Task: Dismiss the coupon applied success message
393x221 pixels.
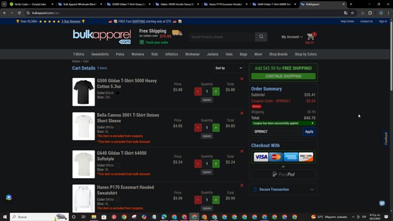Action: [313, 123]
